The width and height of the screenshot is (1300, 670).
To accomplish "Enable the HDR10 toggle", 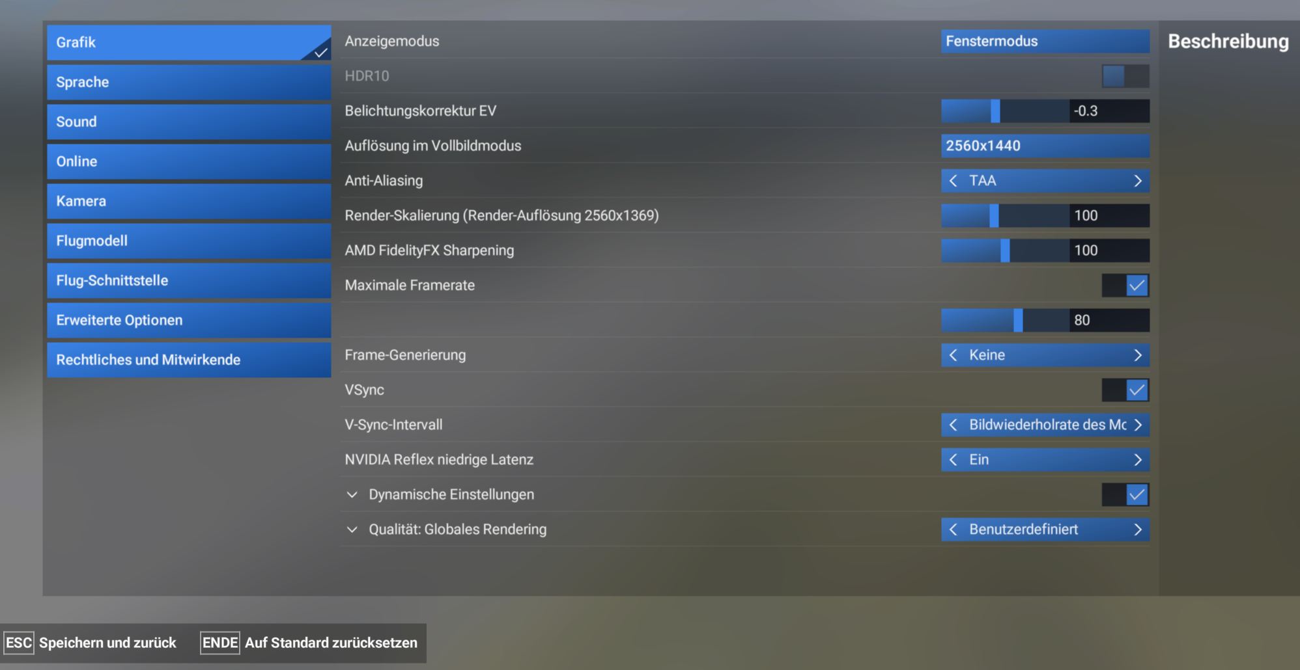I will [1127, 76].
